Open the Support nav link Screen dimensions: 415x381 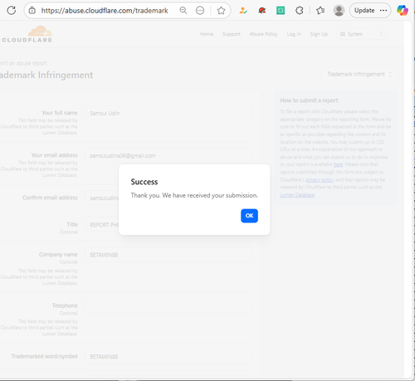(232, 34)
